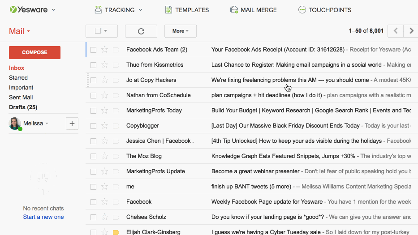
Task: Click the plus button beside Melissa
Action: coord(72,124)
